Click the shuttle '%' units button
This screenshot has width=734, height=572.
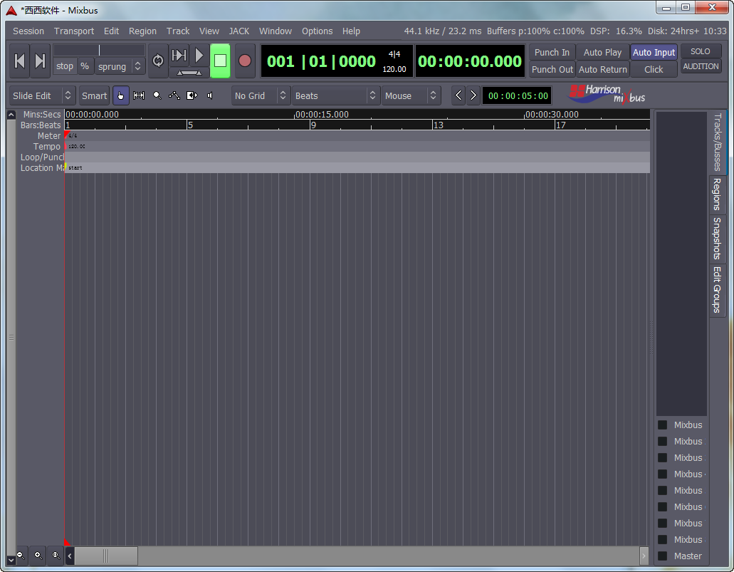(x=85, y=66)
